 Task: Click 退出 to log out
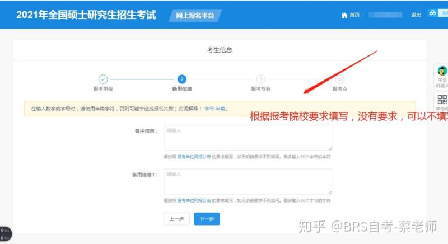(416, 15)
